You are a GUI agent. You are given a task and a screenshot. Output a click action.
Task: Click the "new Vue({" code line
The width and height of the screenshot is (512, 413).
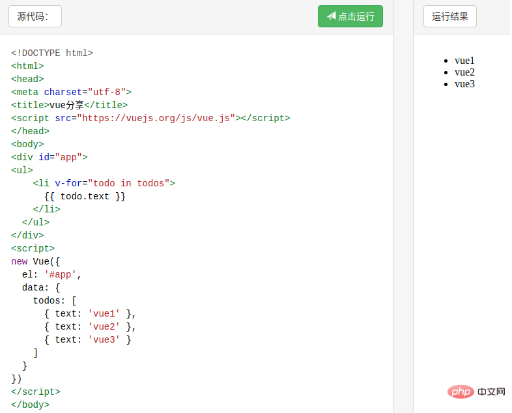coord(36,261)
